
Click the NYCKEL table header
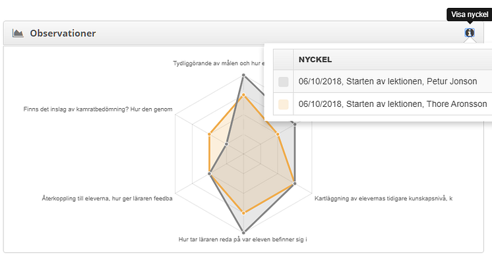pyautogui.click(x=315, y=59)
